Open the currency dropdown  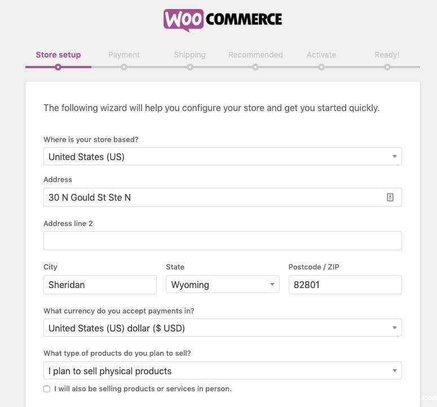tap(222, 328)
